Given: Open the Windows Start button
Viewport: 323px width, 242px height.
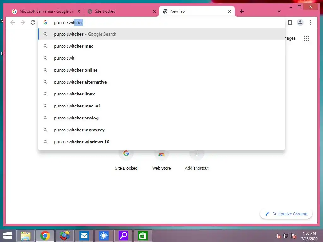Looking at the screenshot, I should (x=8, y=236).
